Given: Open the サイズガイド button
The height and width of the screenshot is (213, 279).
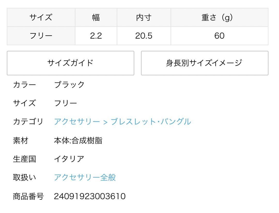Looking at the screenshot, I should click(x=71, y=63).
